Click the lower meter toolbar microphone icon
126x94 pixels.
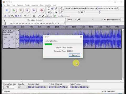point(5,23)
